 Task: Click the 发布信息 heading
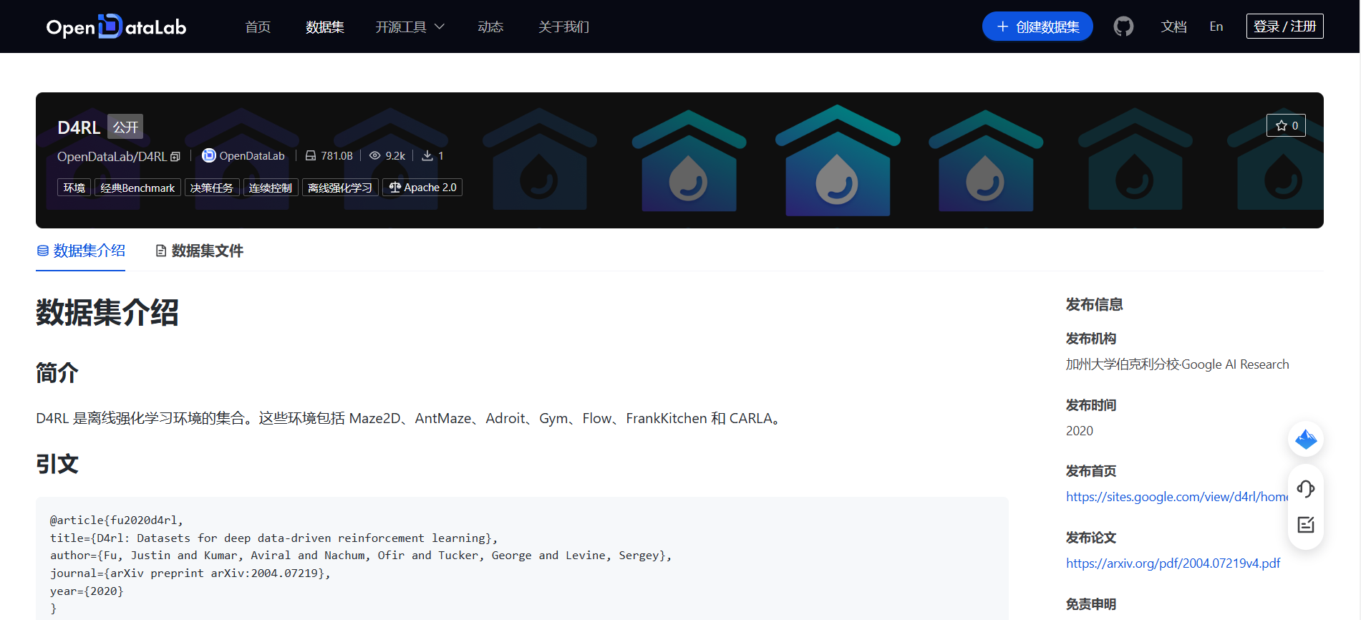pos(1094,304)
